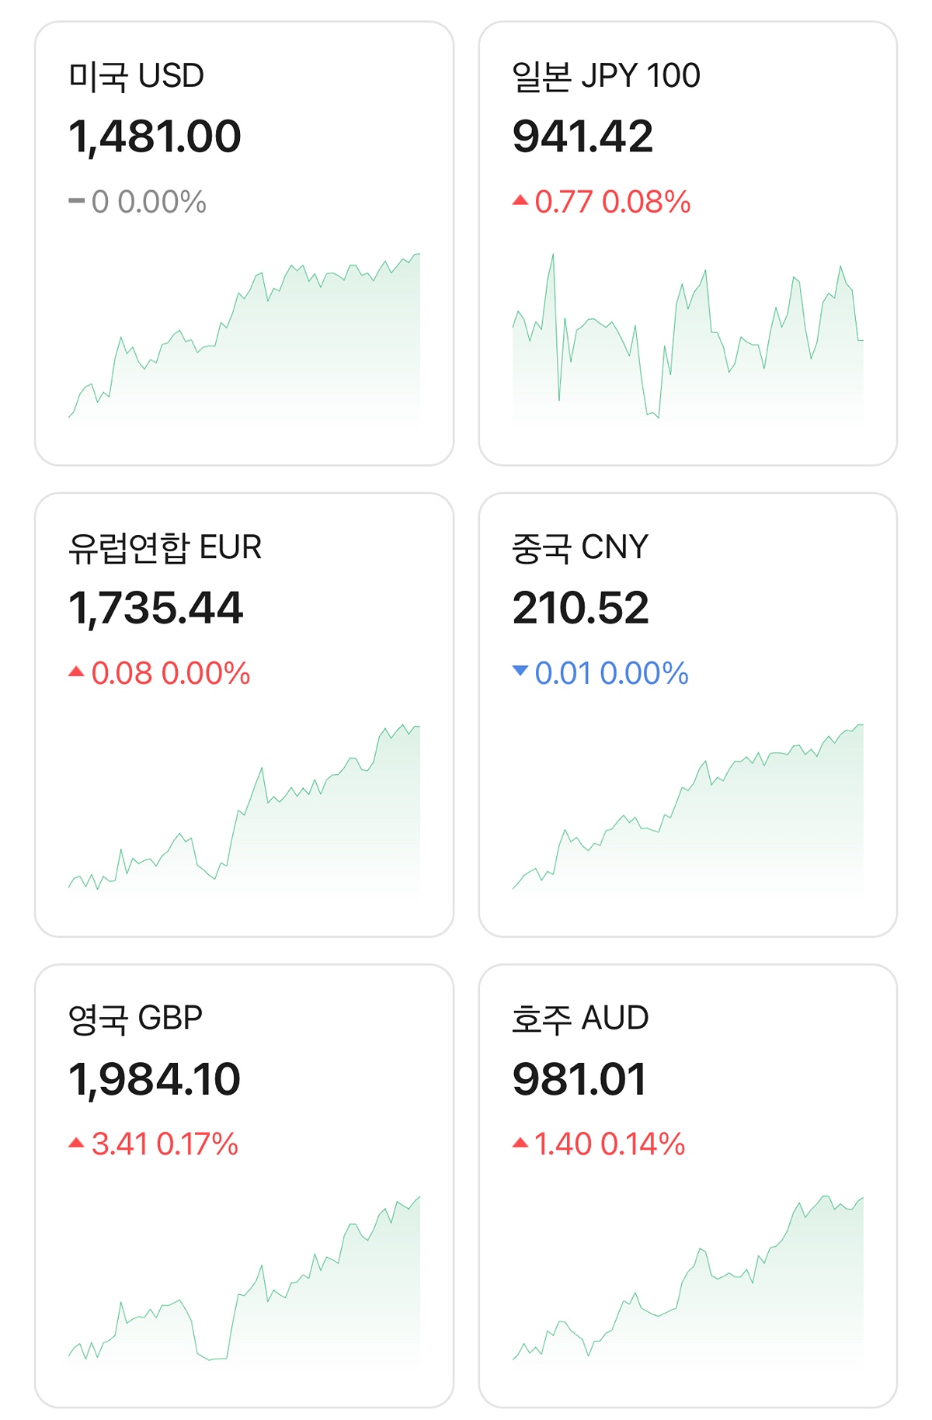
Task: Click the JPY rate value 941.42
Action: pos(582,137)
